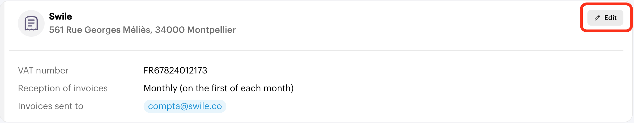This screenshot has height=123, width=634.
Task: Click the Edit text label
Action: [x=610, y=18]
